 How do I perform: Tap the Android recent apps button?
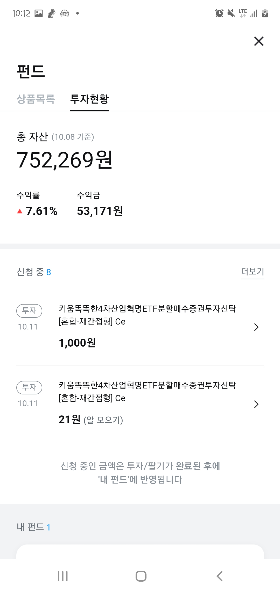(x=63, y=576)
